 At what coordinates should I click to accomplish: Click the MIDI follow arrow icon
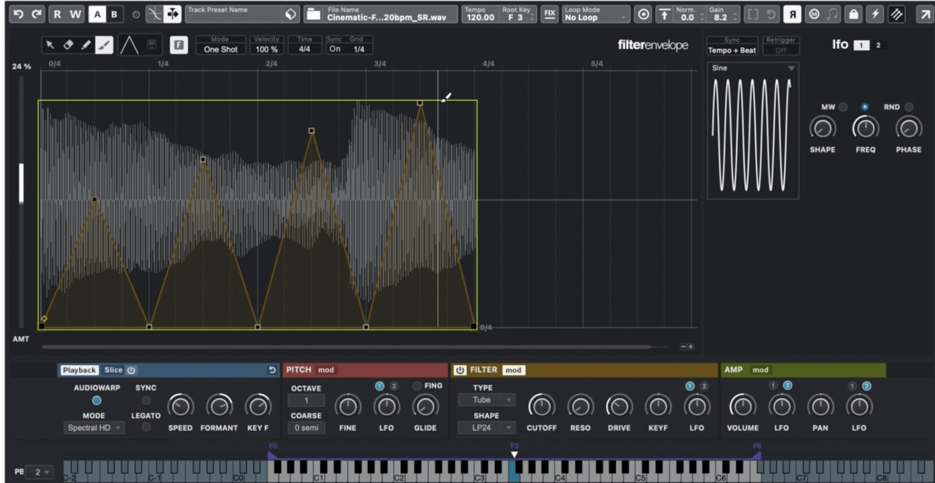point(172,14)
